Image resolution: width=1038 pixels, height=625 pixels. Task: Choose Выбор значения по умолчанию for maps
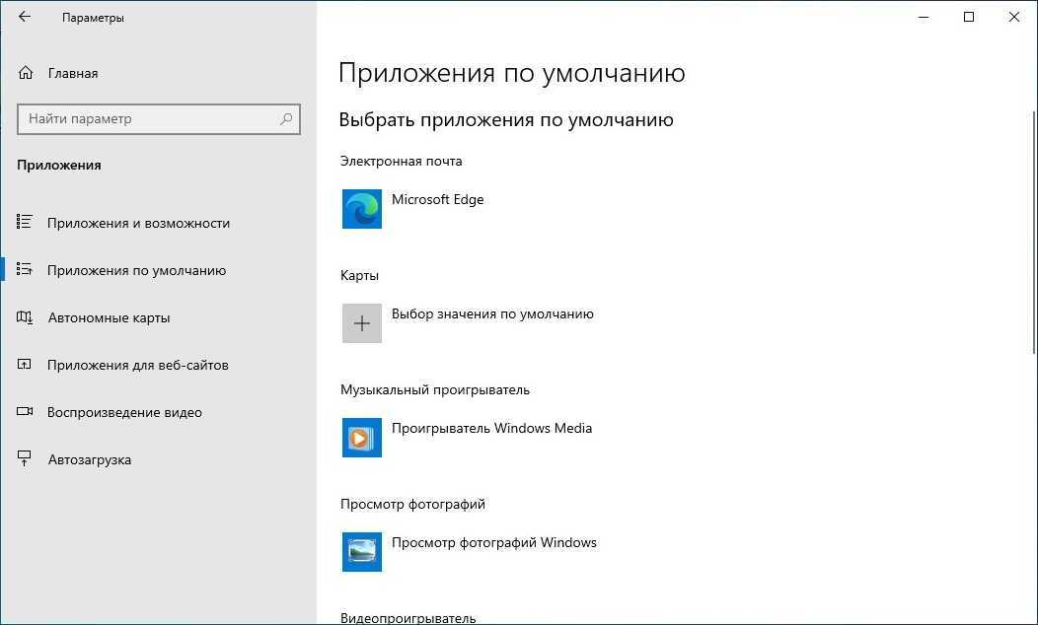coord(492,313)
